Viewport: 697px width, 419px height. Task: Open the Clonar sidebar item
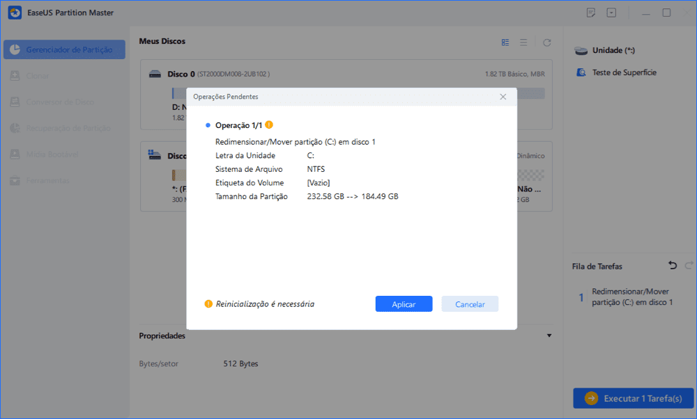coord(64,76)
